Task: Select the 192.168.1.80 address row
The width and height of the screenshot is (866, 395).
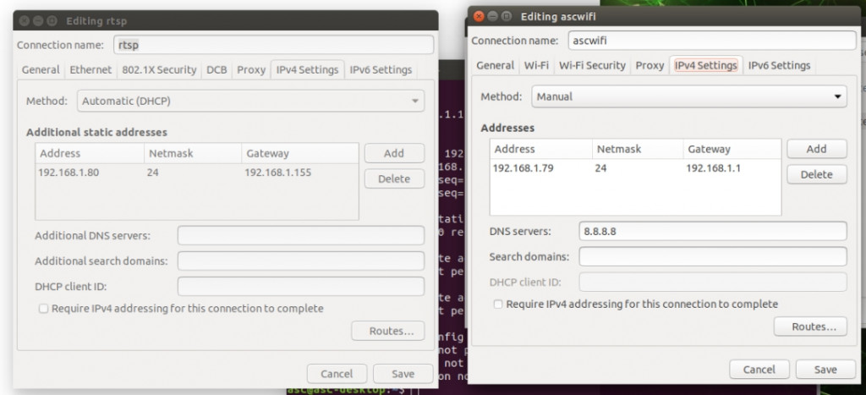Action: point(196,173)
